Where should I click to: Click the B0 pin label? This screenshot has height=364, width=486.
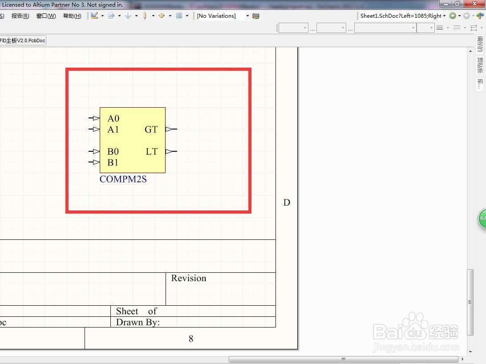(113, 151)
